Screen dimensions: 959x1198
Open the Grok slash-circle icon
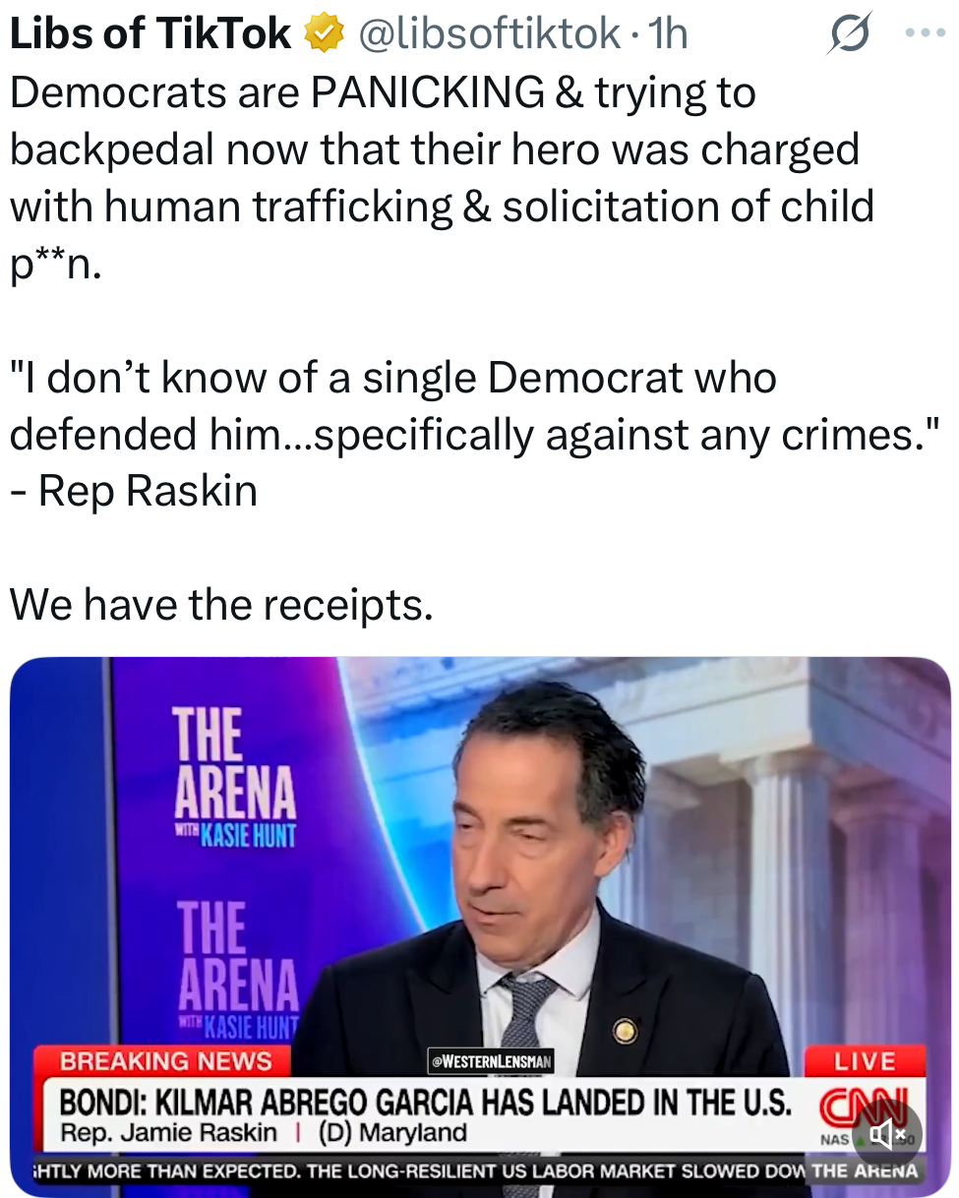click(850, 34)
